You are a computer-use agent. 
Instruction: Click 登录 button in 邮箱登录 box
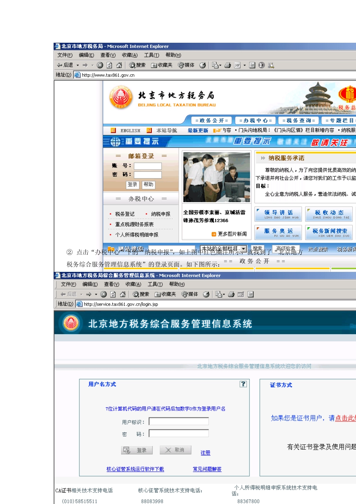[x=132, y=184]
